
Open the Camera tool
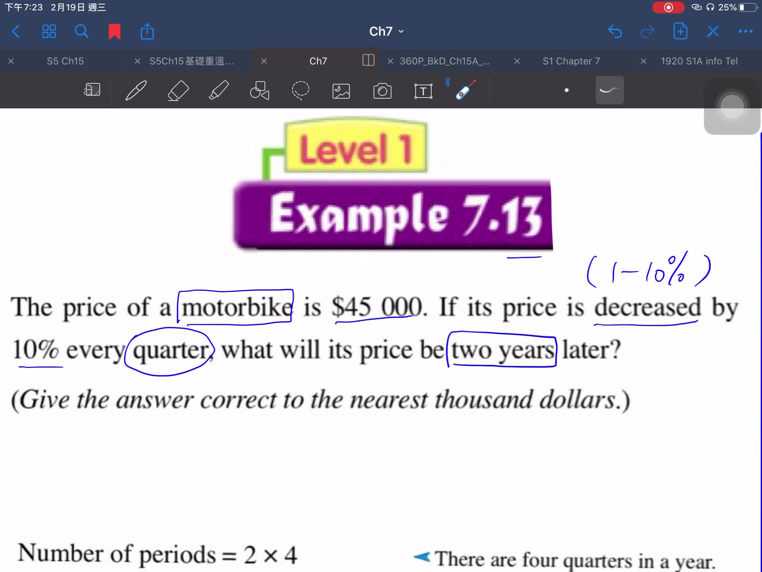click(x=382, y=91)
